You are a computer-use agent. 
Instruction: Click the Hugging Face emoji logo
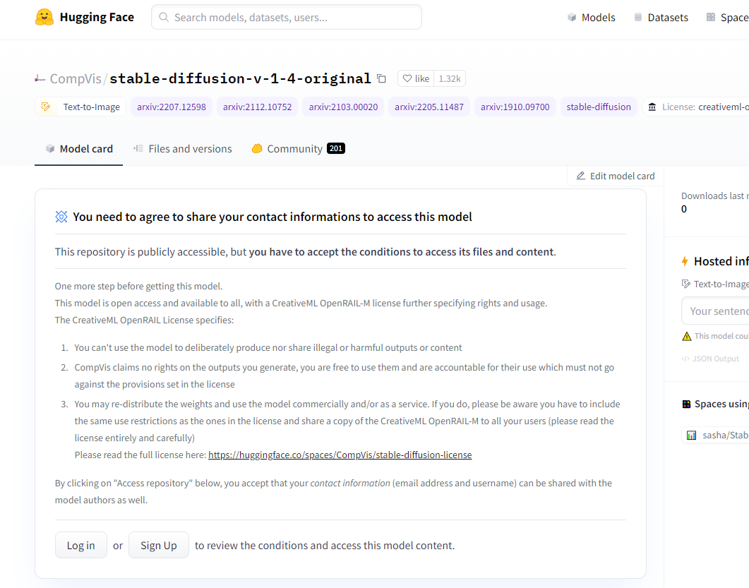[44, 17]
